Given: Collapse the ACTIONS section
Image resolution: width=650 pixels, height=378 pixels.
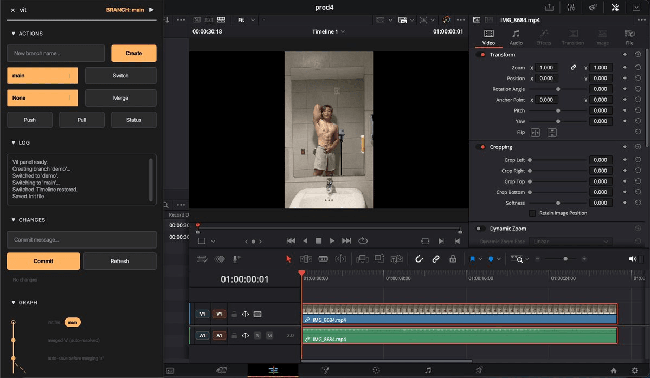Looking at the screenshot, I should 27,34.
